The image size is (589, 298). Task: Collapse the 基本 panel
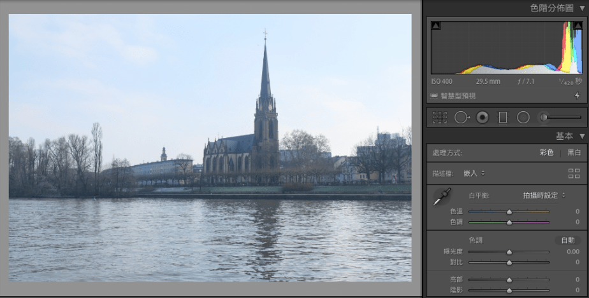(x=582, y=136)
